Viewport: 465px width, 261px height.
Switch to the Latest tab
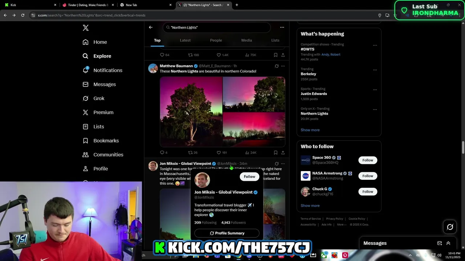point(185,40)
